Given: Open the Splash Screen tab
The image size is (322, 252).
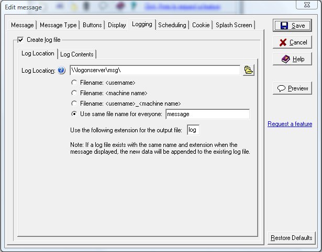Looking at the screenshot, I should [x=234, y=25].
